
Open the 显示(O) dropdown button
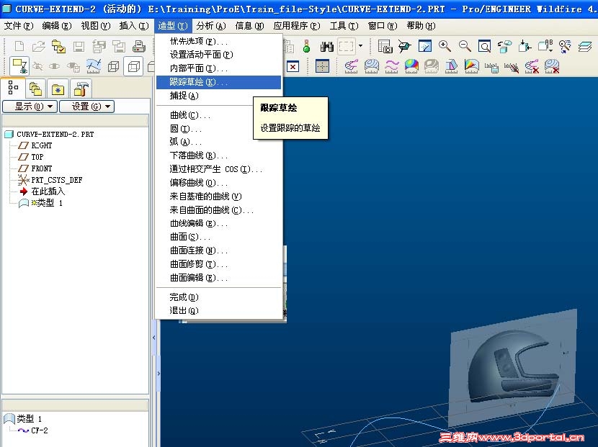pos(30,107)
